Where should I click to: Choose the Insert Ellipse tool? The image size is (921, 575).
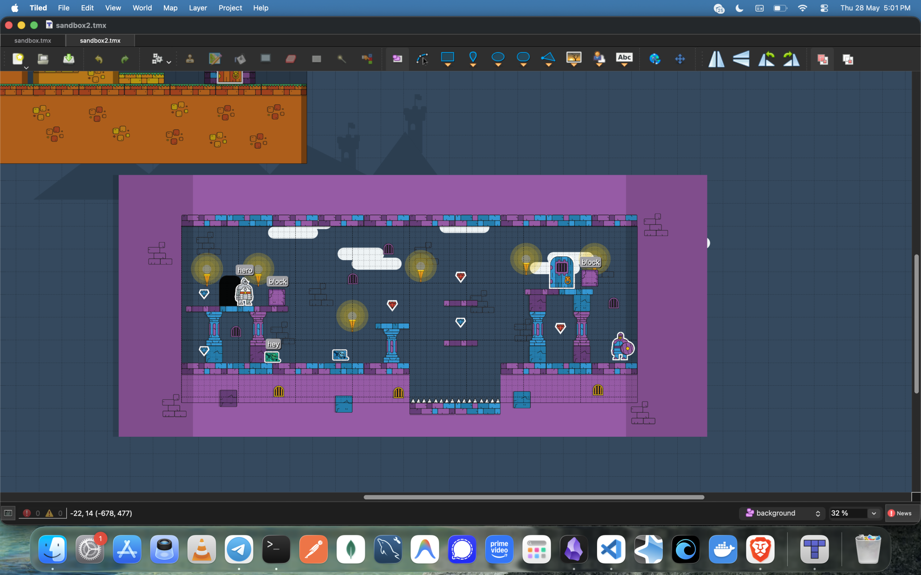[498, 59]
